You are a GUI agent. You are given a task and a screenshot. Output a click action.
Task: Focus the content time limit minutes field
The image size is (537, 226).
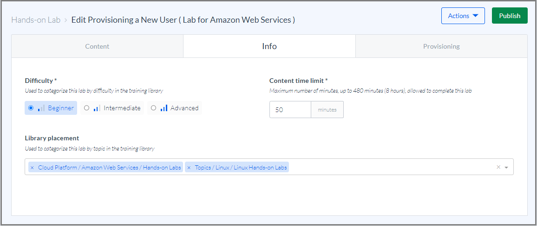[x=290, y=110]
